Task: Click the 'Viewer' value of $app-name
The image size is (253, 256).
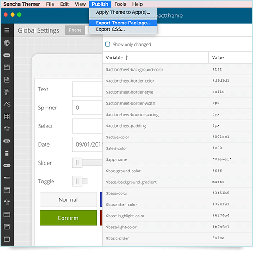Action: pos(222,159)
